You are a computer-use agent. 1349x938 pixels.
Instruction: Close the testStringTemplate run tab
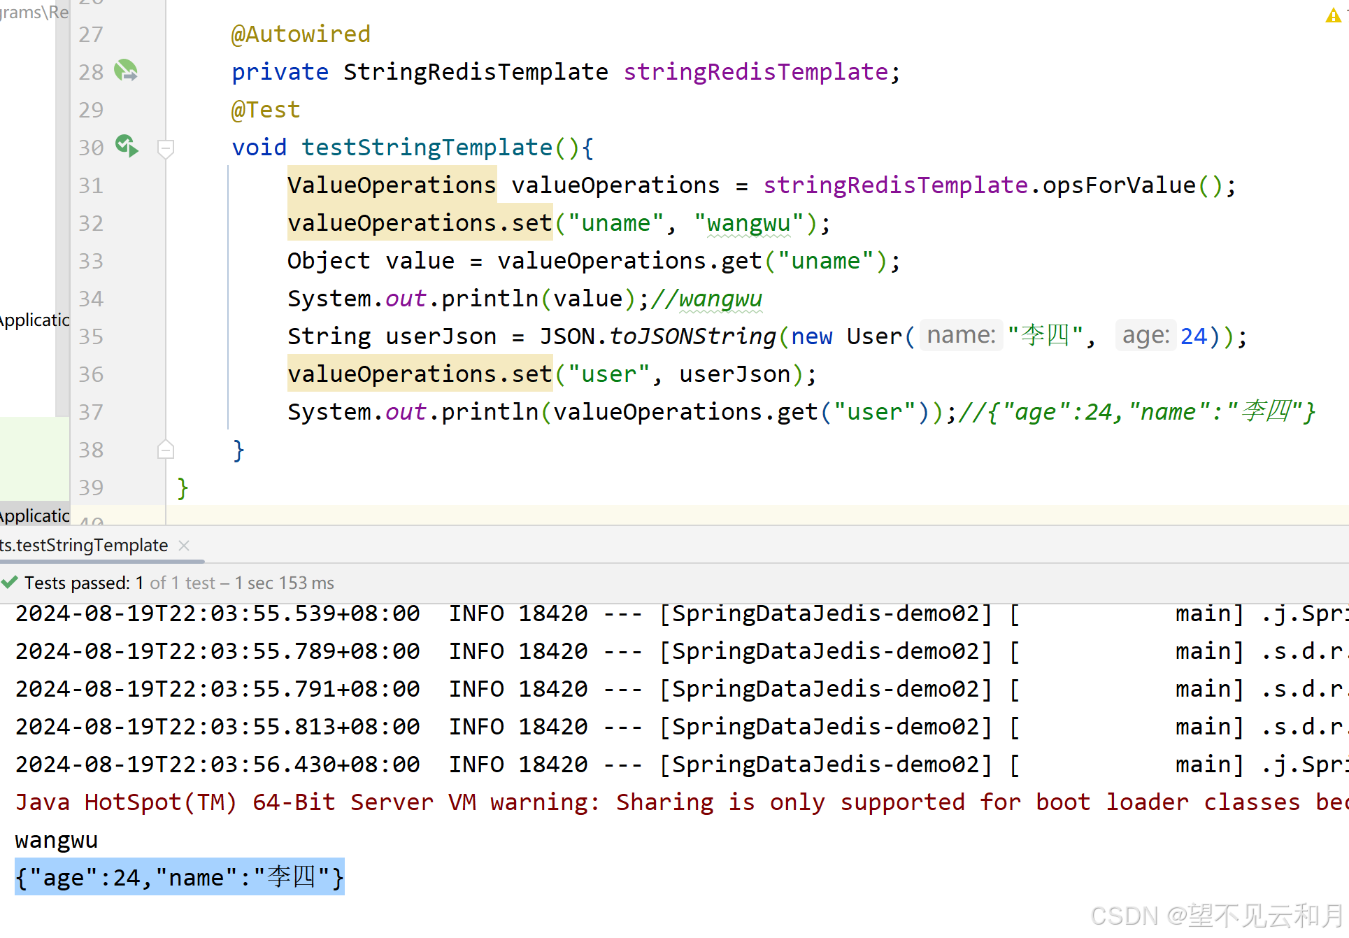[x=184, y=545]
